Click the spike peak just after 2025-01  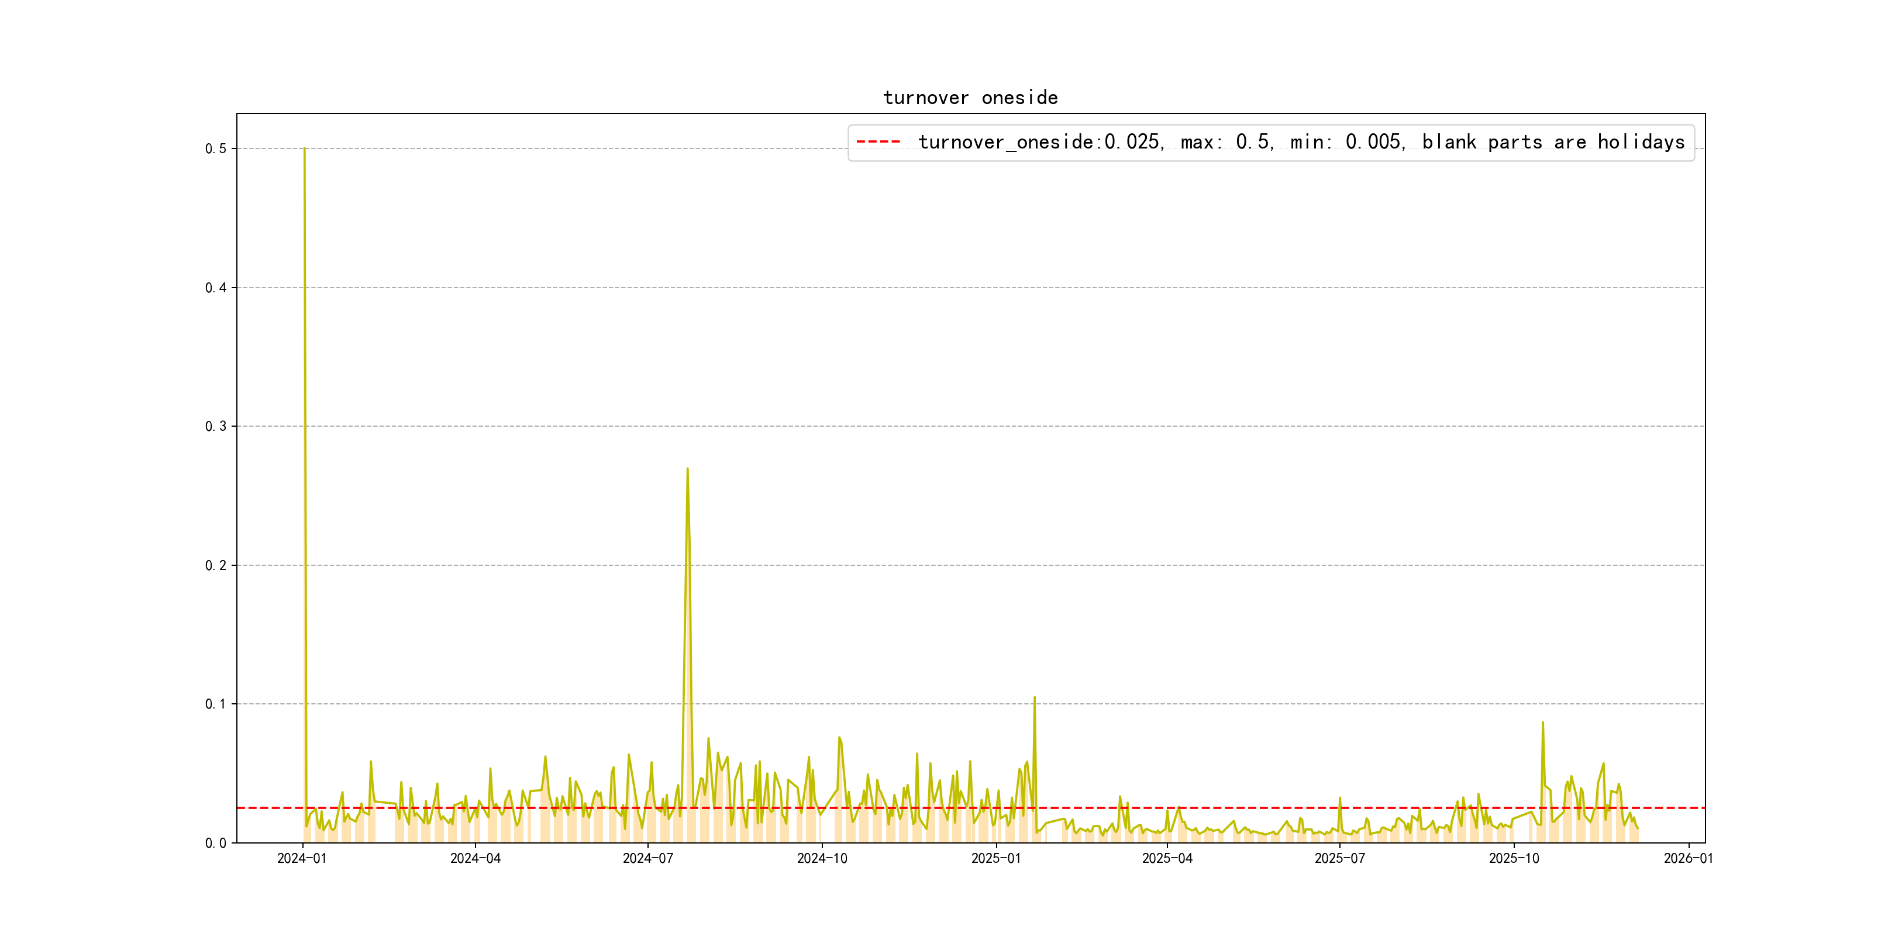[1034, 698]
